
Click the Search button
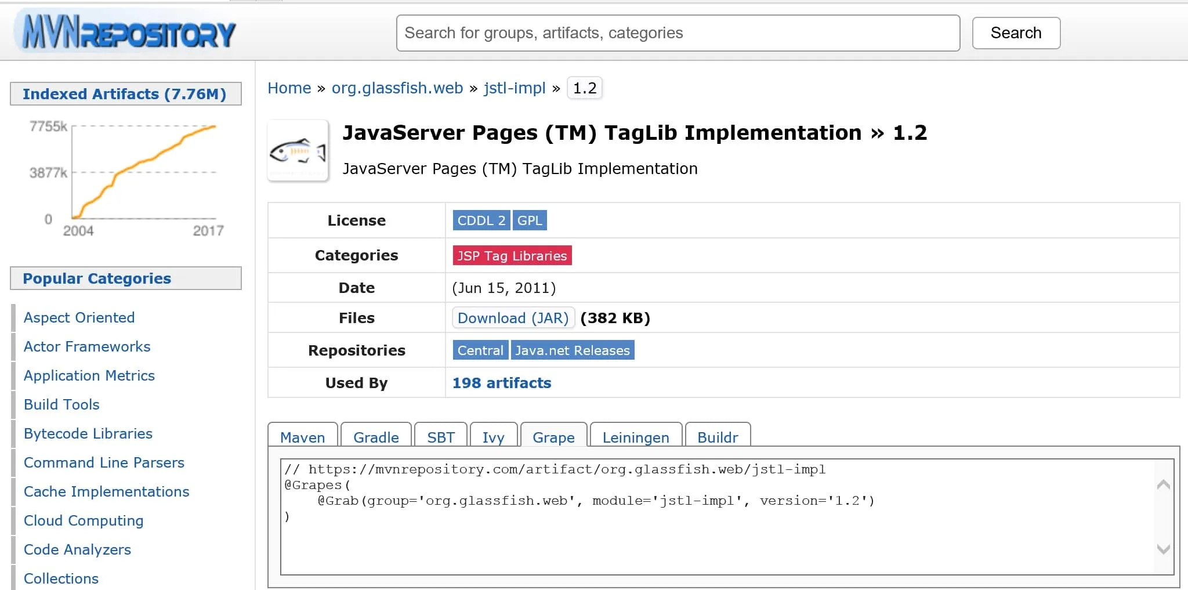click(1016, 33)
